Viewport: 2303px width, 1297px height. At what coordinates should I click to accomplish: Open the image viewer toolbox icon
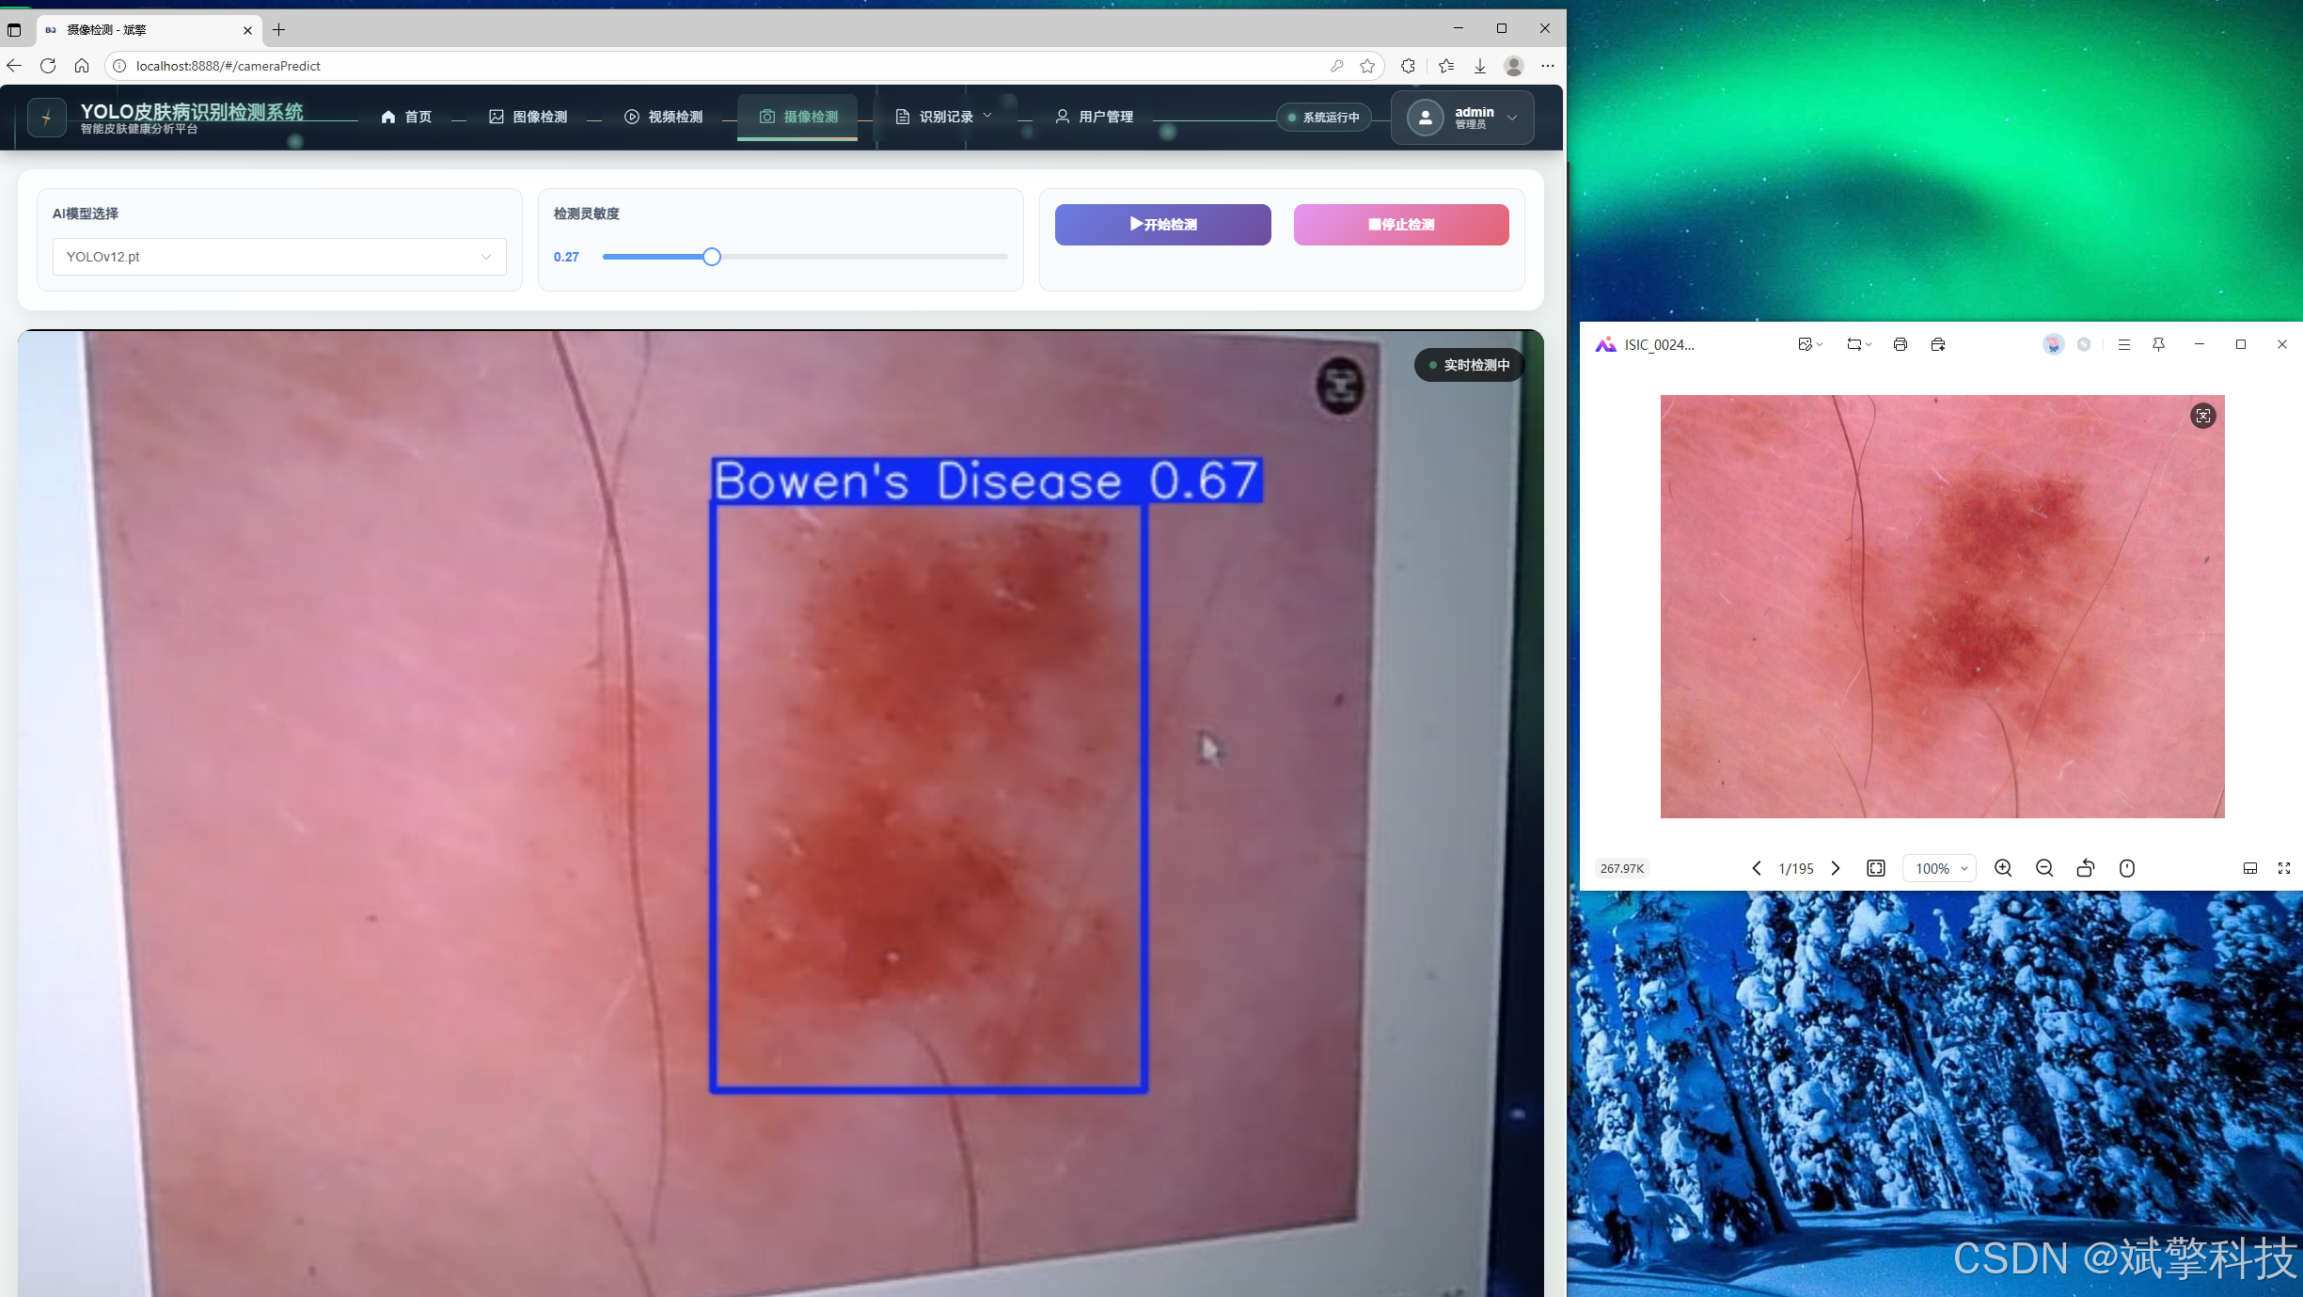1938,344
